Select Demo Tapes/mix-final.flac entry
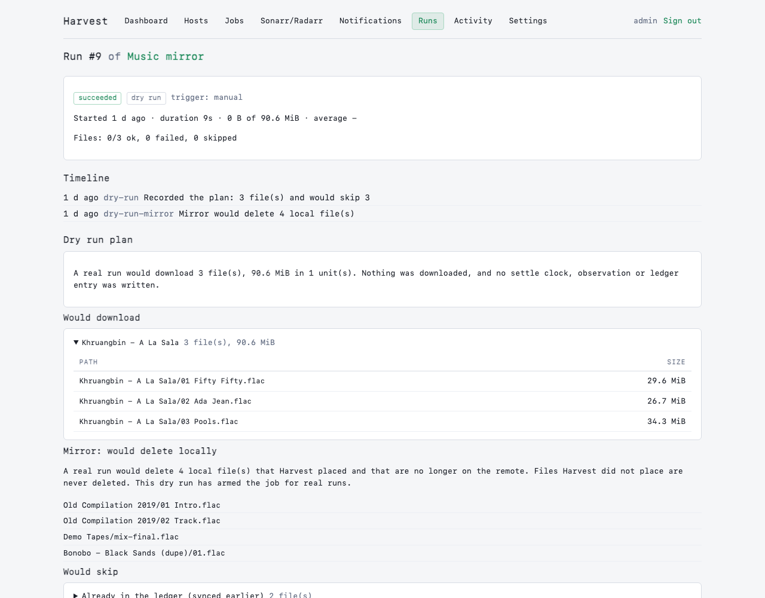The width and height of the screenshot is (765, 598). pos(121,537)
